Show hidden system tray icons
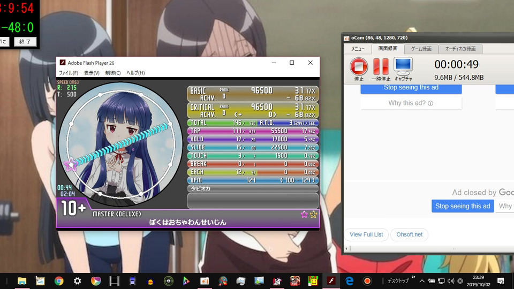Viewport: 514px width, 289px height. pos(422,281)
